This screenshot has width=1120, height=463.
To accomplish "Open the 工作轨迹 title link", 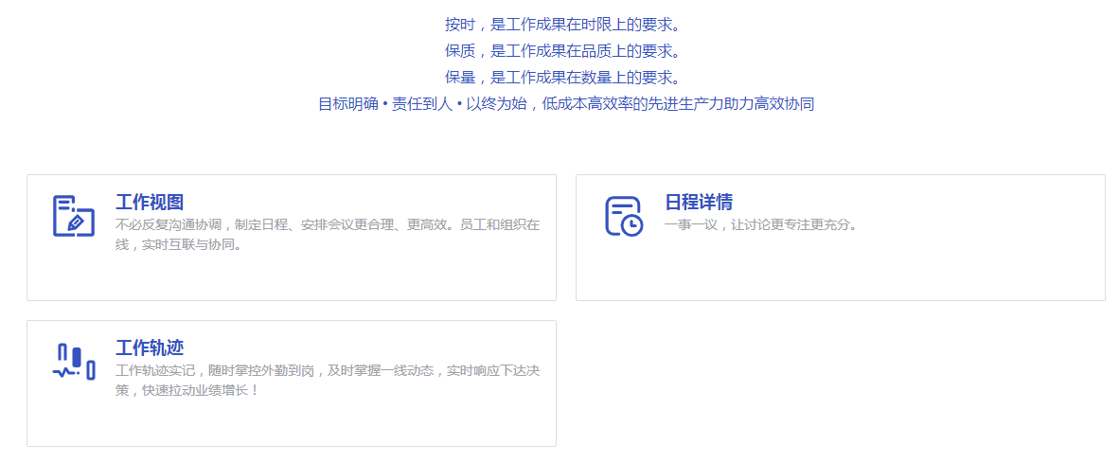I will [x=149, y=347].
